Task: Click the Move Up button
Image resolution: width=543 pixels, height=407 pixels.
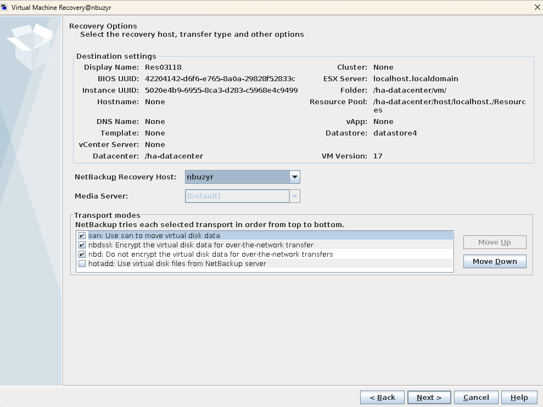Action: [495, 242]
